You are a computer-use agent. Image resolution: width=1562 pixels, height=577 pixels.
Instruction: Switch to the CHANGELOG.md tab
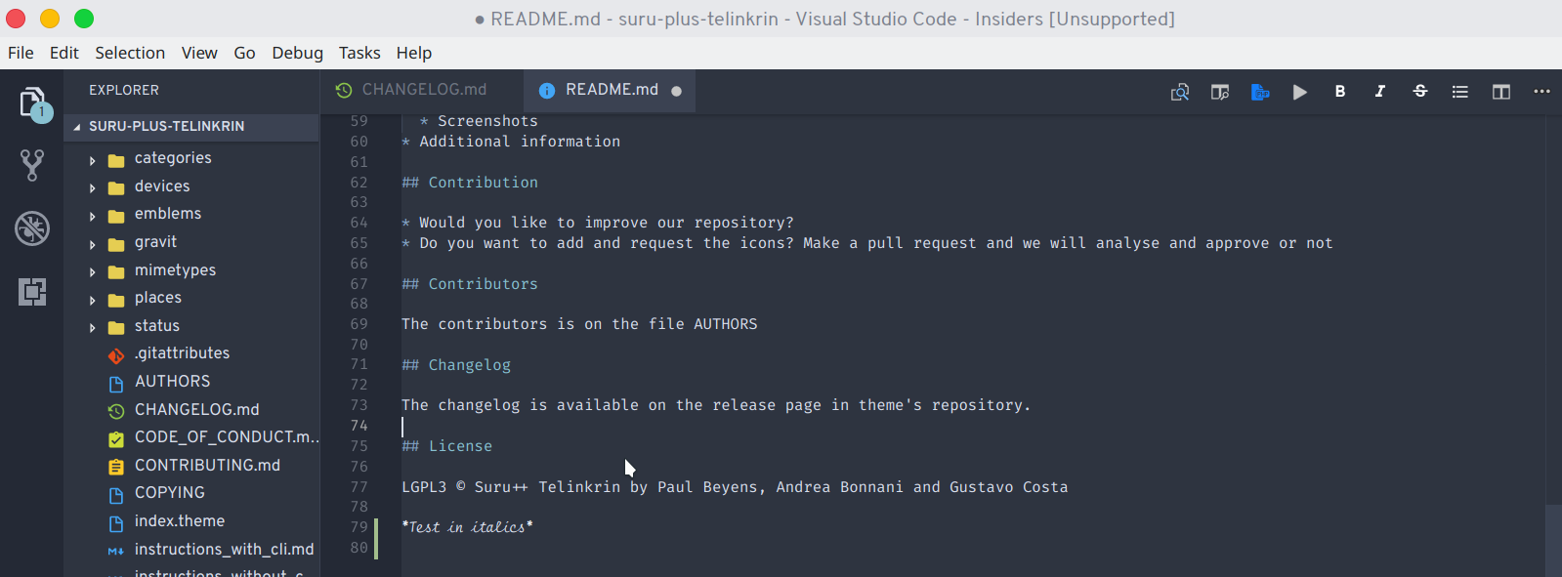point(422,89)
